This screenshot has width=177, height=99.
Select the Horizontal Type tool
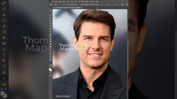tap(50, 52)
